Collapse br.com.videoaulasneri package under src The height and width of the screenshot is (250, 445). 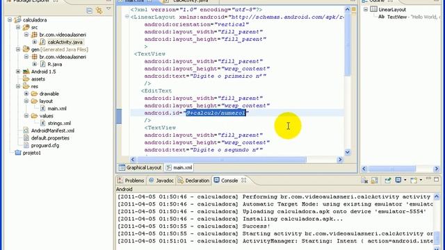[x=26, y=35]
